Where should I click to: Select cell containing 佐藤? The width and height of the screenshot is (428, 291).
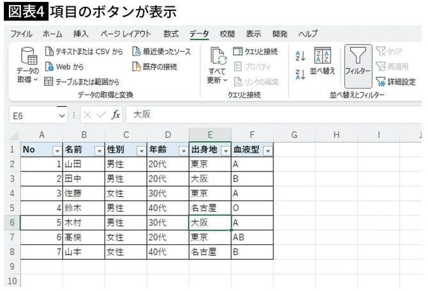[84, 193]
